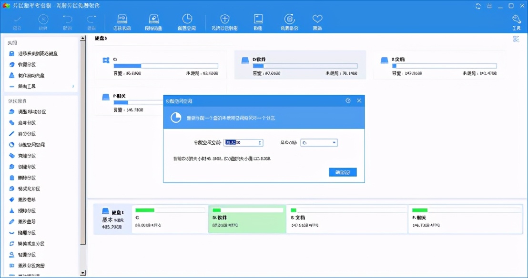This screenshot has height=278, width=528.
Task: Close the Allocate Free Space dialog
Action: [359, 100]
